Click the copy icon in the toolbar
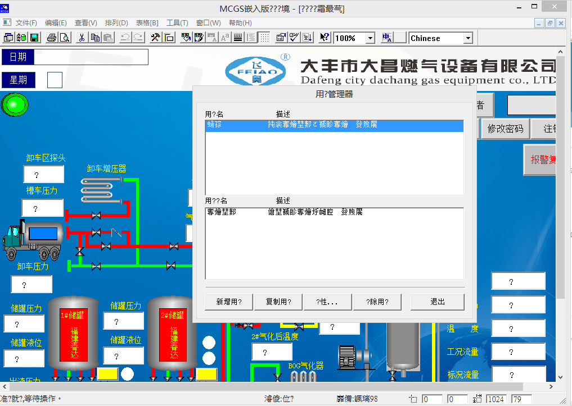This screenshot has width=572, height=406. point(95,38)
